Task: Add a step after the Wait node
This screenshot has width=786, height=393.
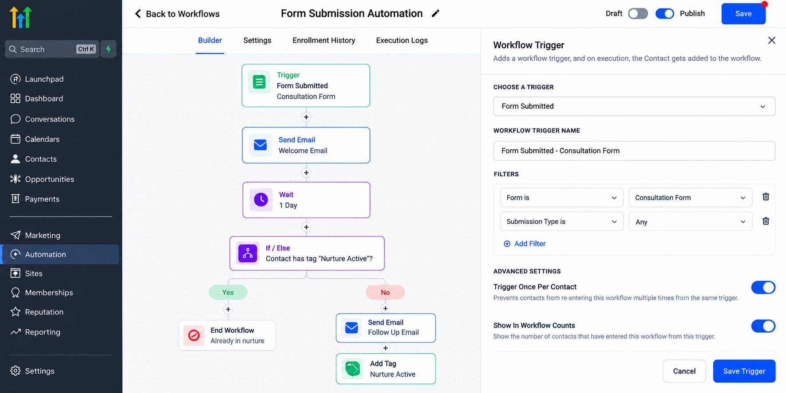Action: (x=306, y=227)
